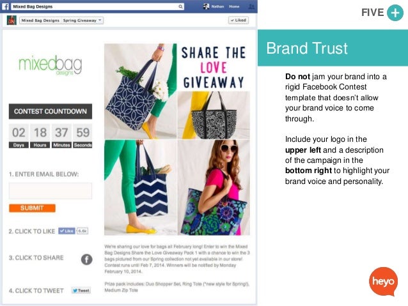The width and height of the screenshot is (408, 306).
Task: Go to Home in Facebook bar
Action: 234,6
